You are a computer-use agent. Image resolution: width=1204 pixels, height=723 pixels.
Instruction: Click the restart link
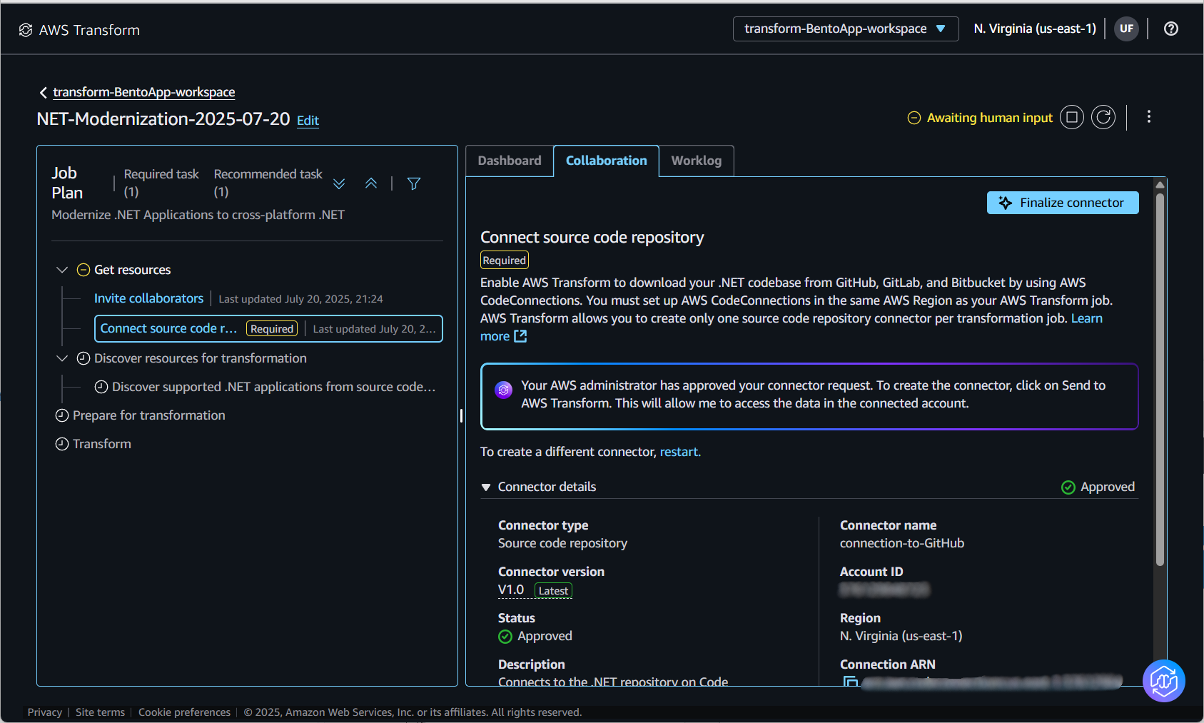click(x=679, y=452)
